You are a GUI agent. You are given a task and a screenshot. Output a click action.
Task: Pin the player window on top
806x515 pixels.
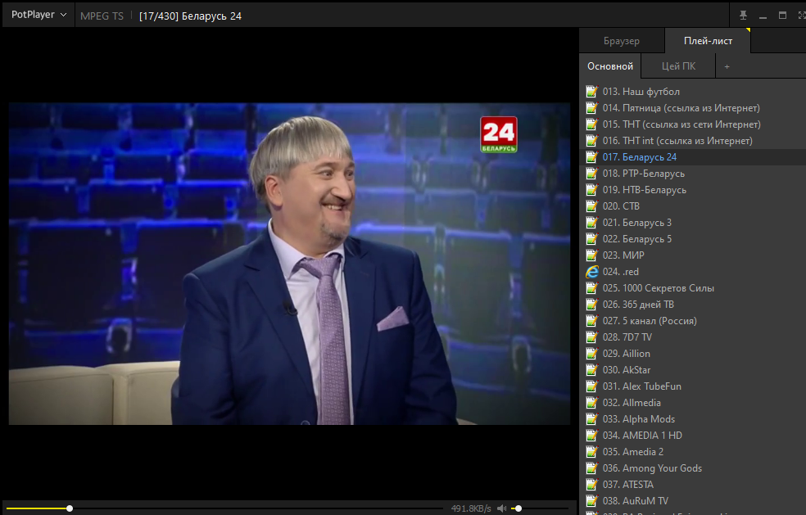click(743, 16)
